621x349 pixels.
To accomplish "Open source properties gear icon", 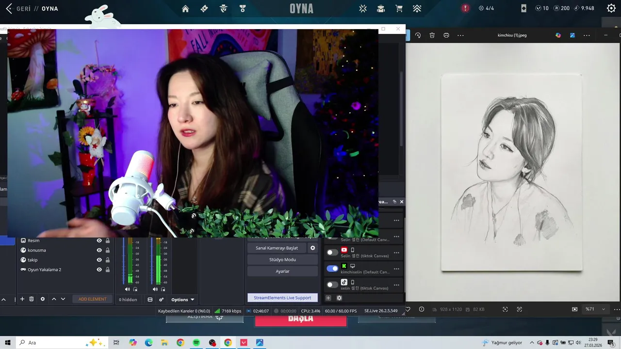I will coord(42,299).
